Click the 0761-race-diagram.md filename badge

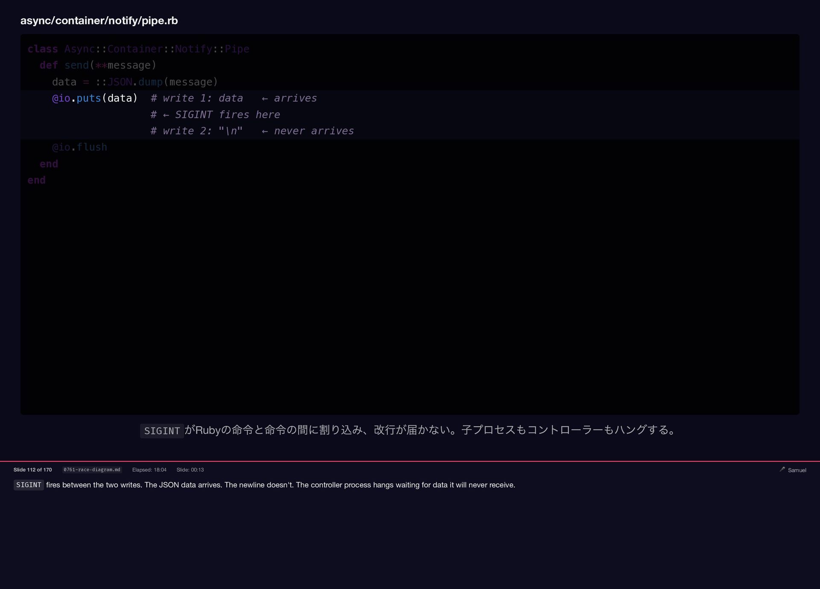click(92, 469)
